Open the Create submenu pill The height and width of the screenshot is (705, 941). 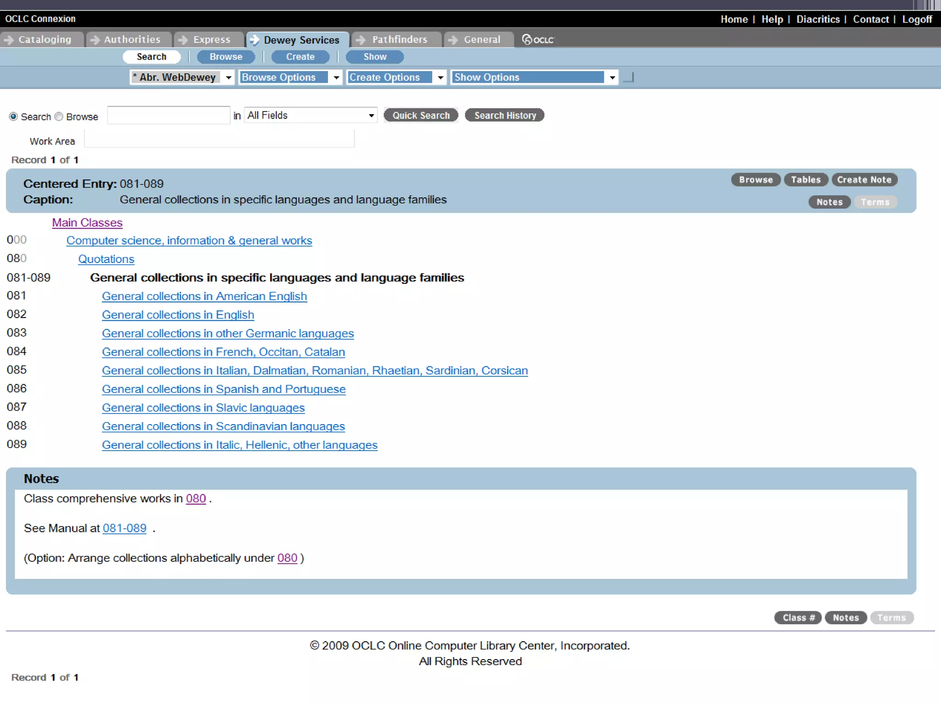click(x=300, y=57)
